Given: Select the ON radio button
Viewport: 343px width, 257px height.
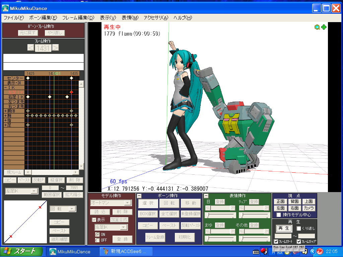Looking at the screenshot, I should coord(97,234).
